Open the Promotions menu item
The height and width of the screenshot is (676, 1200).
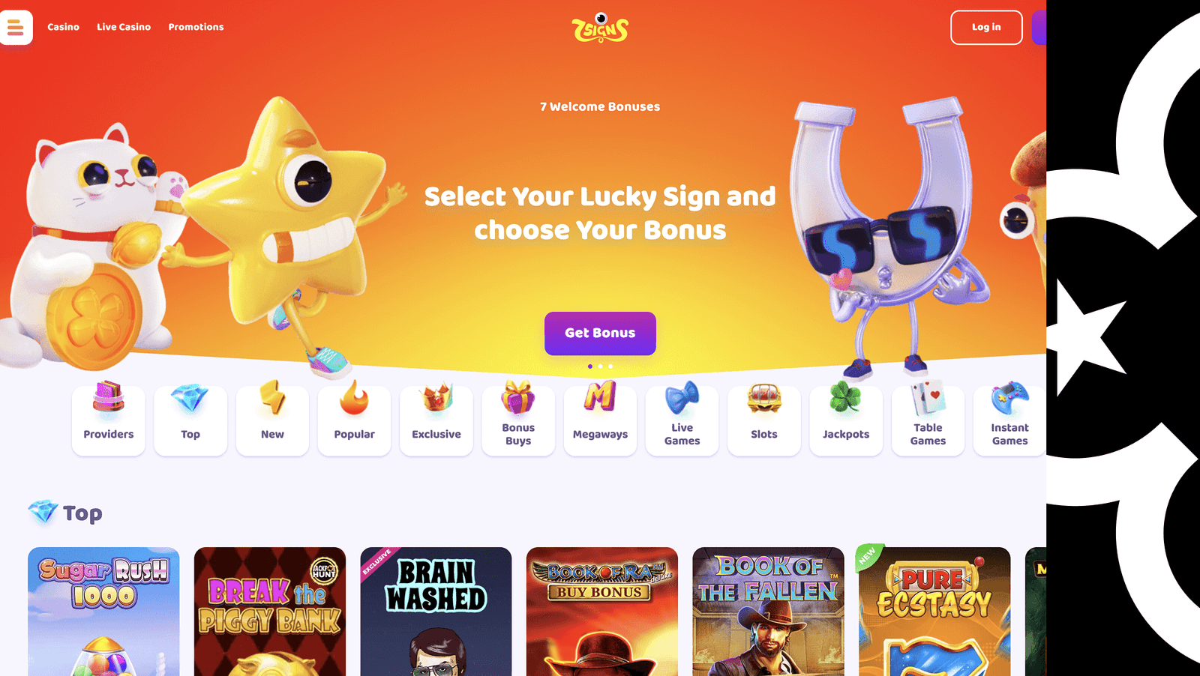[x=196, y=27]
